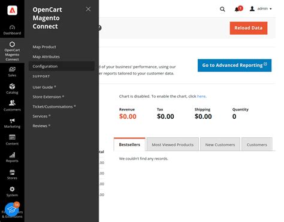This screenshot has width=284, height=222.
Task: Open the Customers sidebar menu
Action: [x=12, y=106]
